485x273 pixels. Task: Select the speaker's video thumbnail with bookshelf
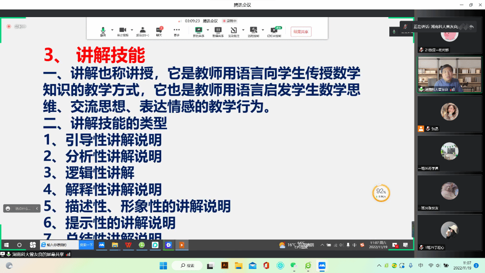click(x=449, y=74)
